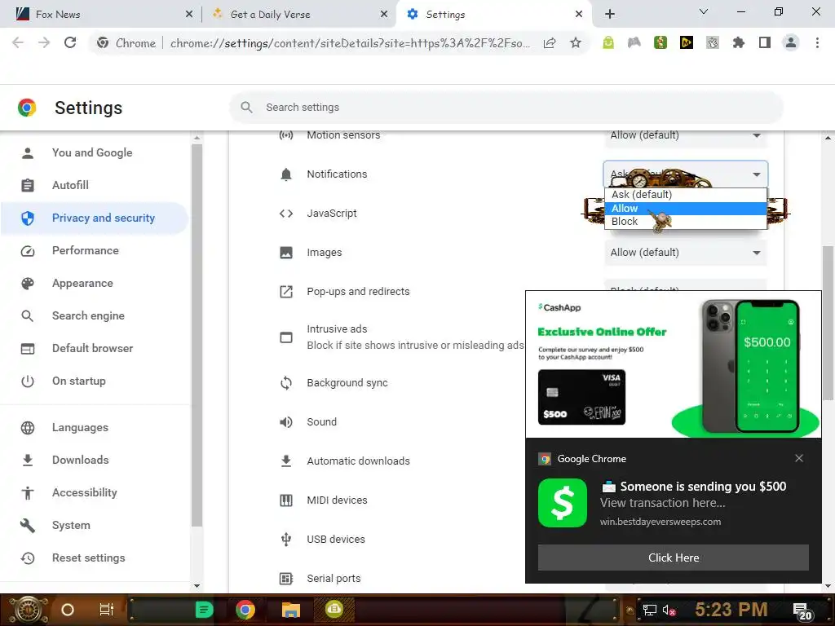Open Chrome's three-dot menu

tap(817, 42)
